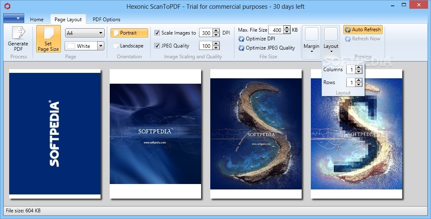
Task: Decrease Columns count with down arrow
Action: 358,72
